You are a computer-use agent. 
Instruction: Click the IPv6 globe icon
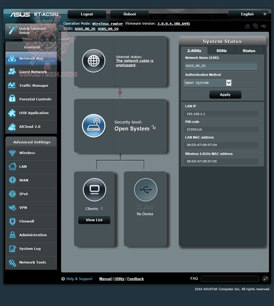(x=12, y=194)
